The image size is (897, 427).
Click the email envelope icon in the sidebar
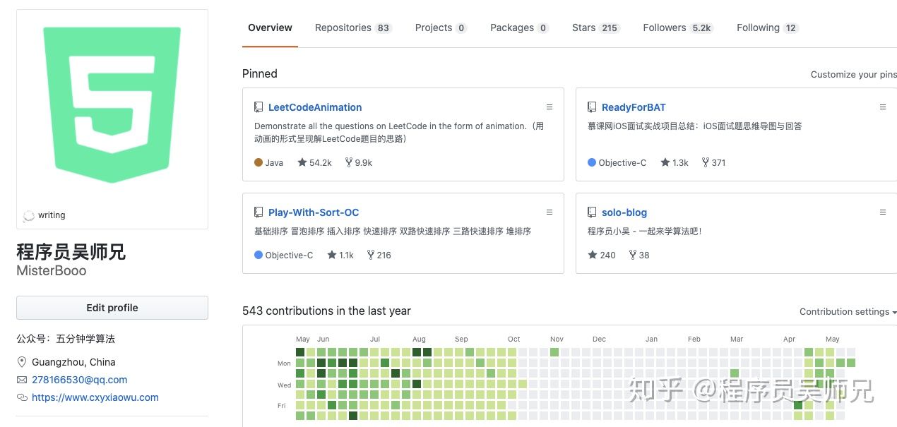(x=22, y=380)
